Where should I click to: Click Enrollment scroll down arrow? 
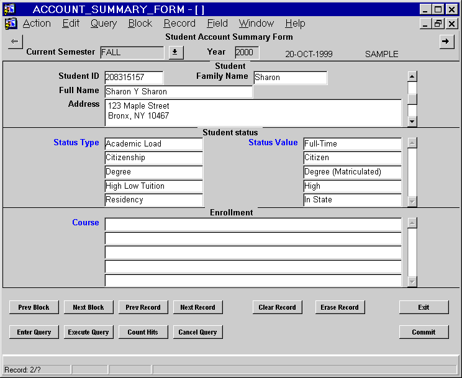click(412, 282)
